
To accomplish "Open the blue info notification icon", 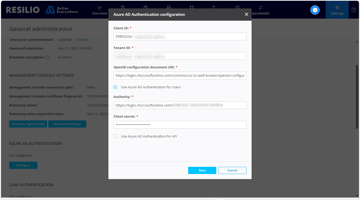I will [315, 10].
